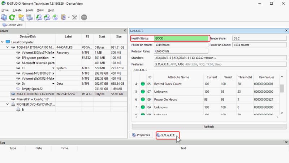289x163 pixels.
Task: Click S.M.A.R.T. table vertical scrollbar thumb
Action: 282,88
